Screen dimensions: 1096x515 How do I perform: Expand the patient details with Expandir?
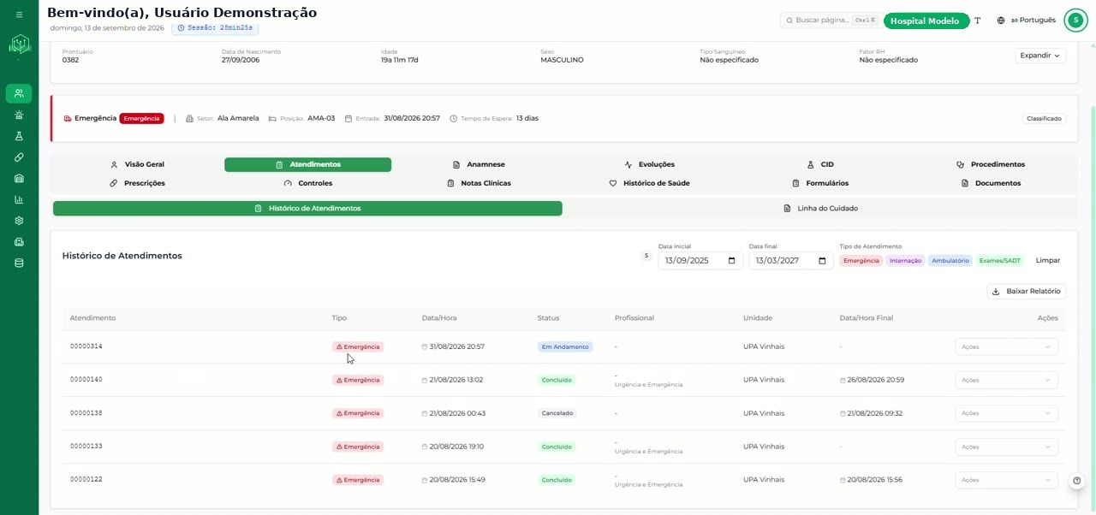coord(1040,56)
